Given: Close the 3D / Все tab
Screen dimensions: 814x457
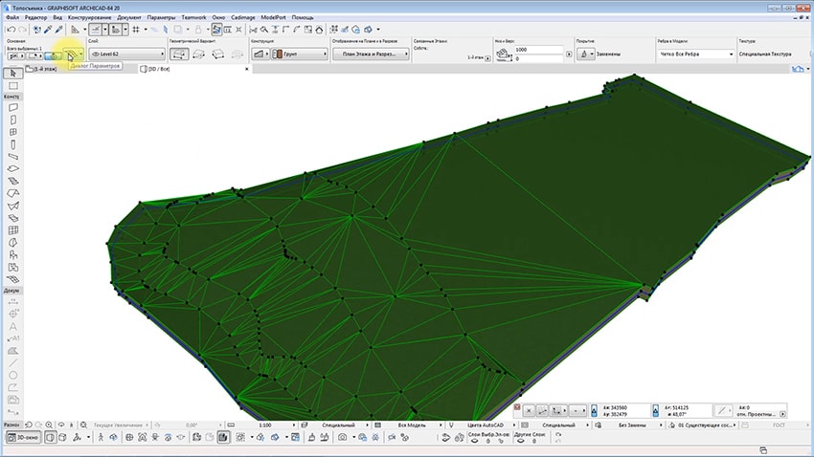Looking at the screenshot, I should pyautogui.click(x=246, y=69).
